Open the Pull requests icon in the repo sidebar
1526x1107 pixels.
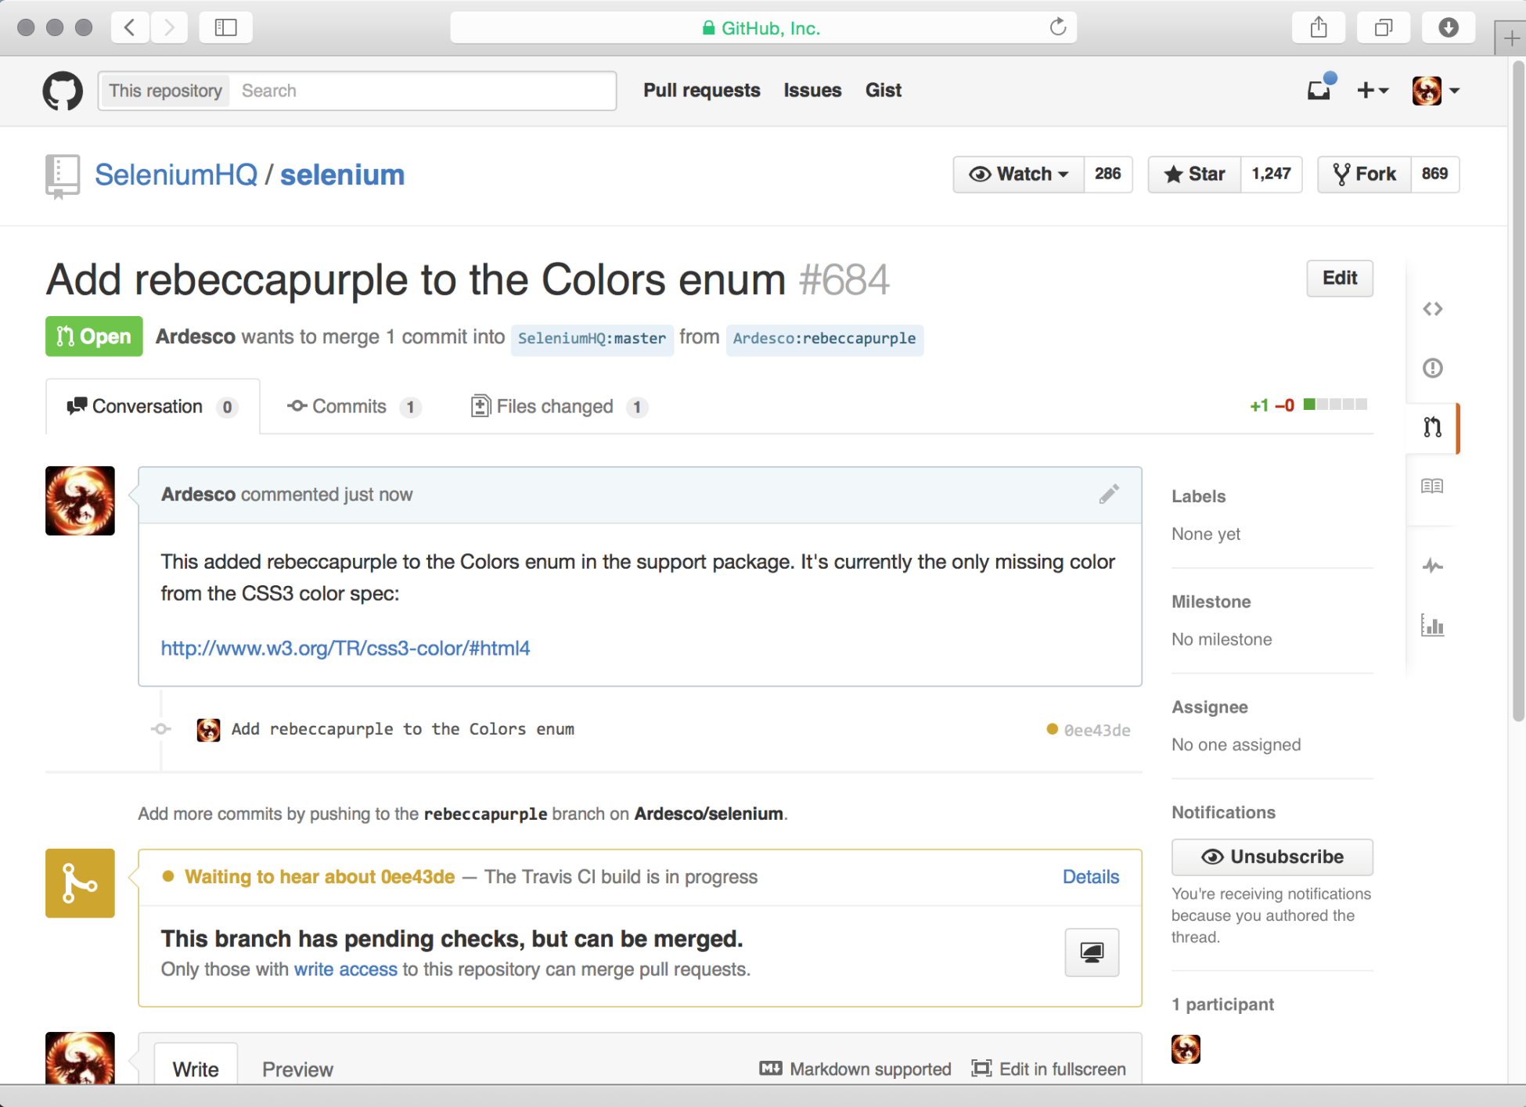(1432, 427)
